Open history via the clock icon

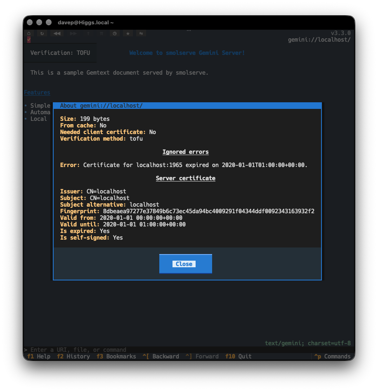coord(115,33)
